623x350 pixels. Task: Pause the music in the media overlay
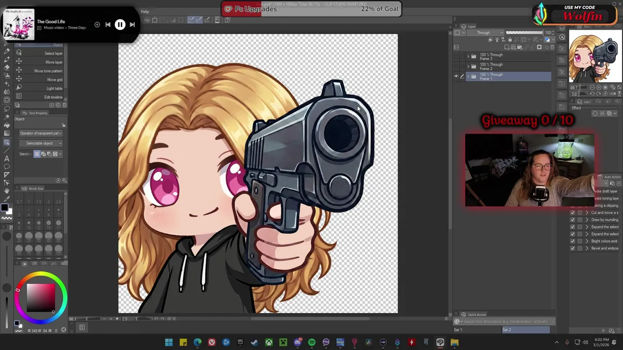click(x=120, y=24)
